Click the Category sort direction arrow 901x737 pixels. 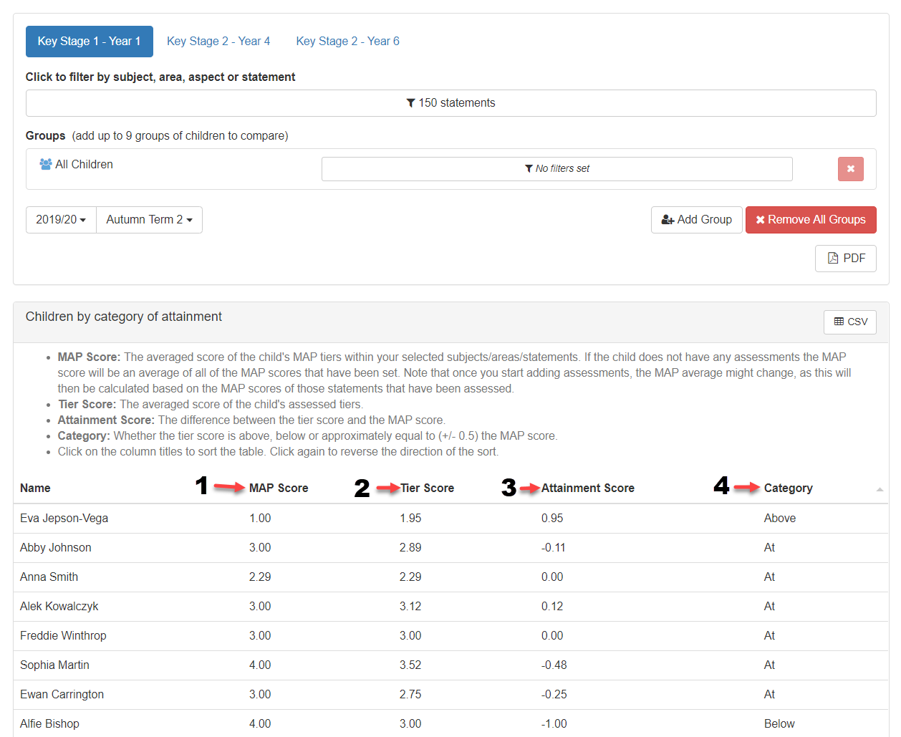point(880,489)
